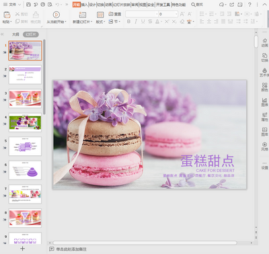Click the Strikethrough S formatting icon

(x=150, y=22)
